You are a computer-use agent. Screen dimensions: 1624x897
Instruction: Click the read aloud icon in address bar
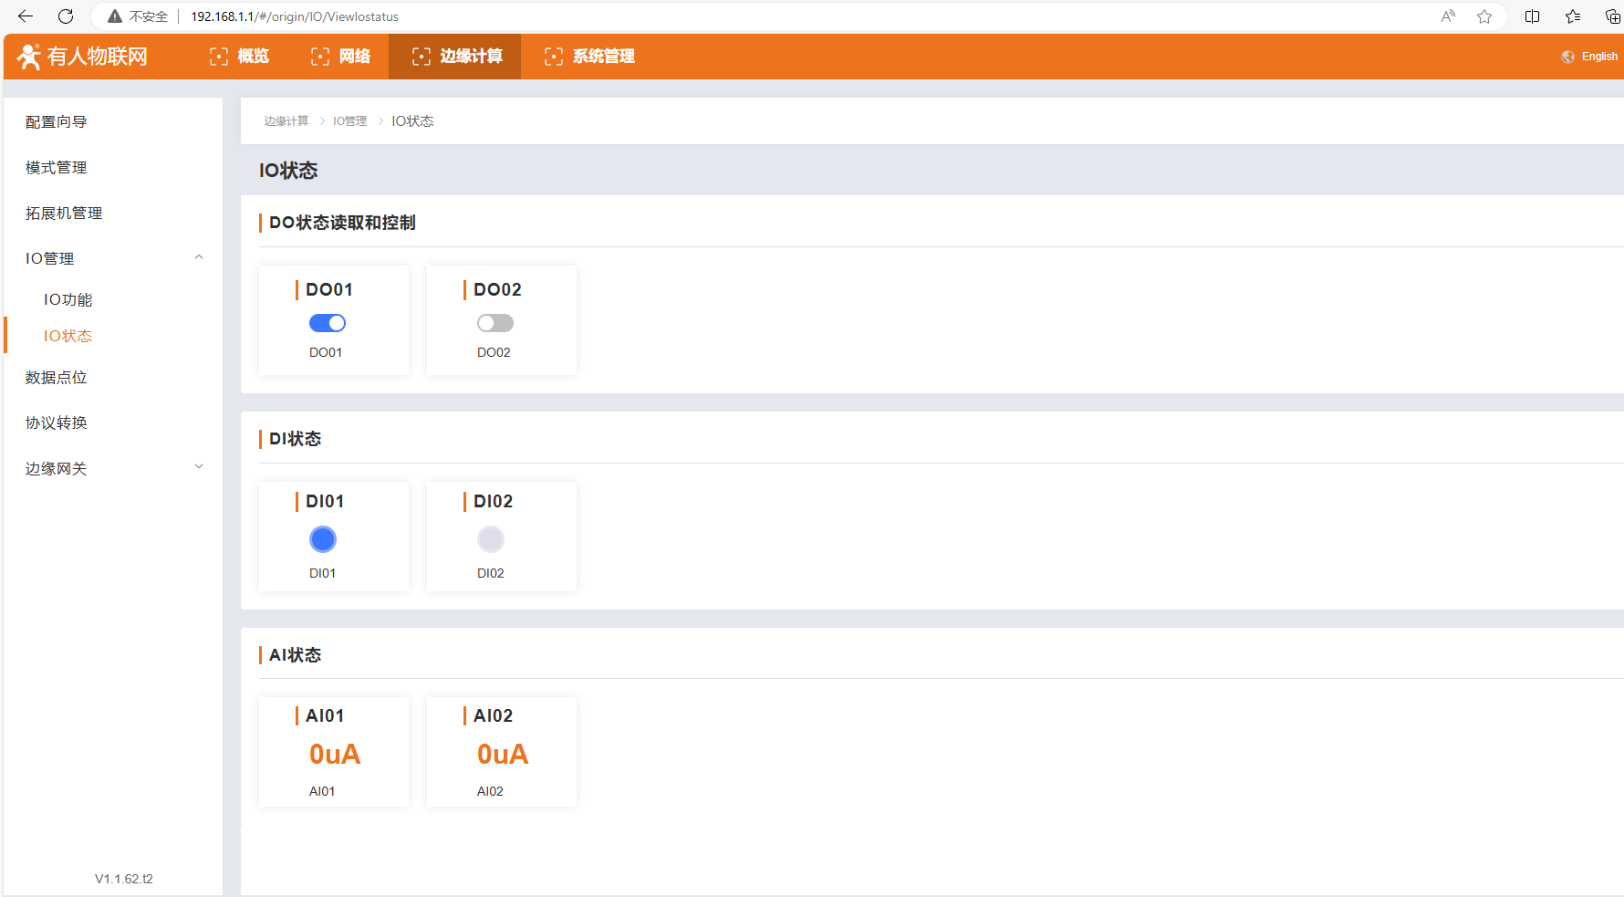click(x=1448, y=16)
